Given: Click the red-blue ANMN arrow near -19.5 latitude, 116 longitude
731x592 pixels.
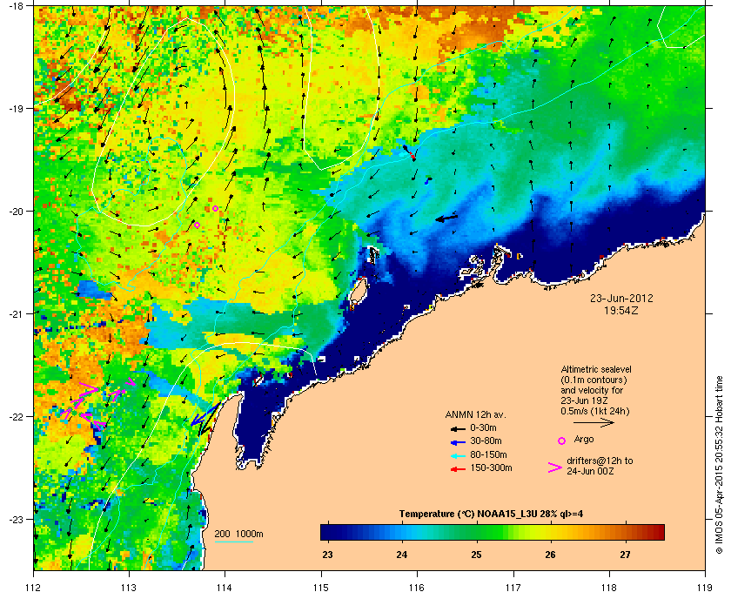Looking at the screenshot, I should (409, 152).
